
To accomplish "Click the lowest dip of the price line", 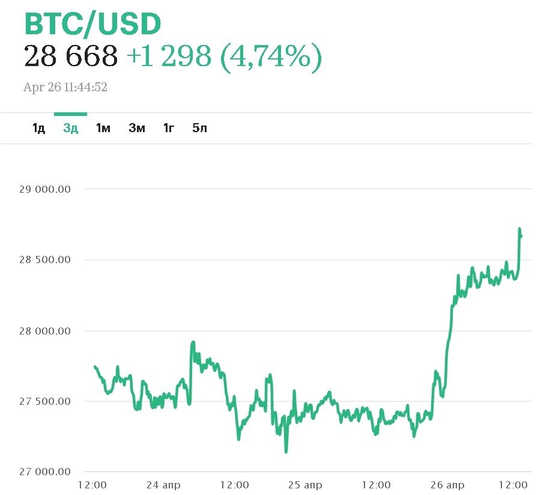I will coord(286,452).
